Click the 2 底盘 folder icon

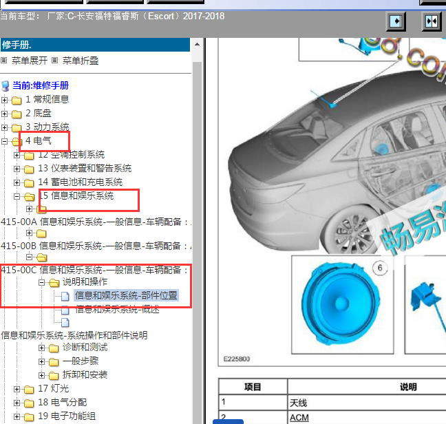click(17, 114)
